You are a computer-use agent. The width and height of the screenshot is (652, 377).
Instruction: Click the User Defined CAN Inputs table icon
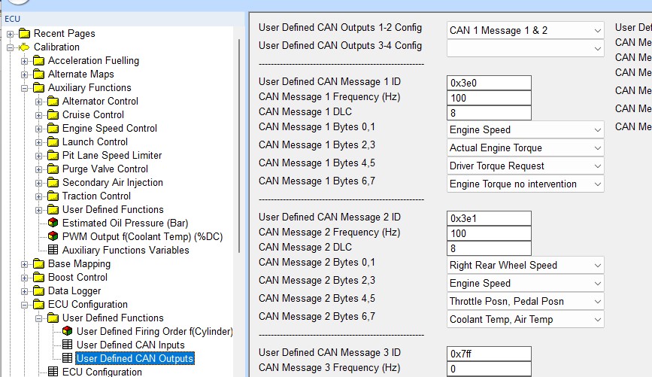click(x=68, y=345)
